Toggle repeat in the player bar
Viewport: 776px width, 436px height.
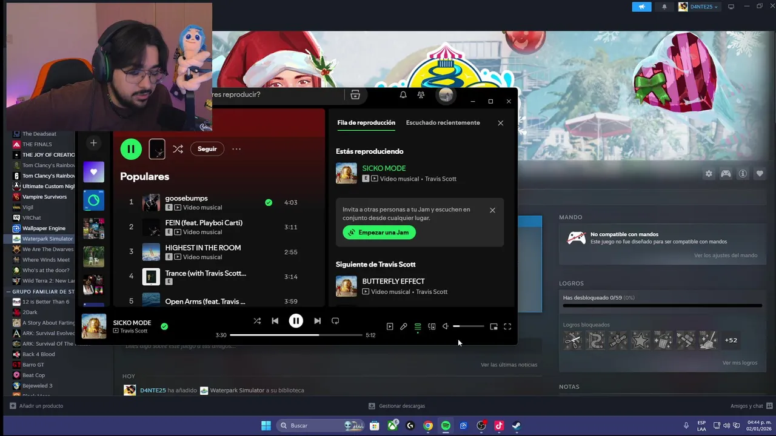pyautogui.click(x=335, y=321)
